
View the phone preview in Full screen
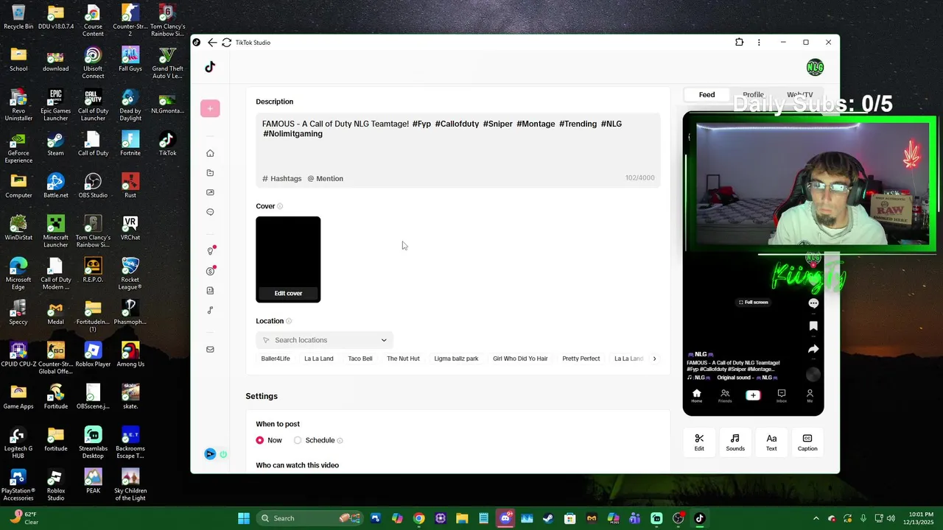(753, 302)
